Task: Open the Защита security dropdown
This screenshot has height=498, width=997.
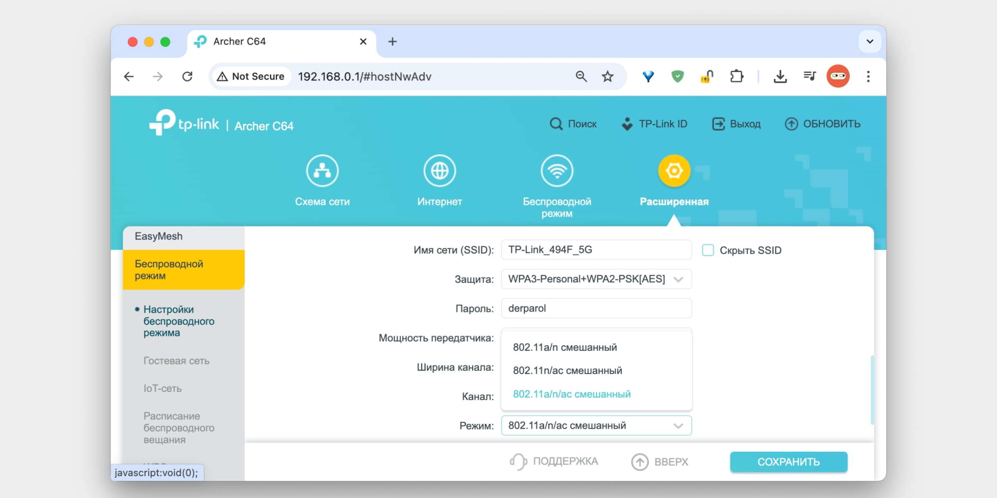Action: click(x=596, y=279)
